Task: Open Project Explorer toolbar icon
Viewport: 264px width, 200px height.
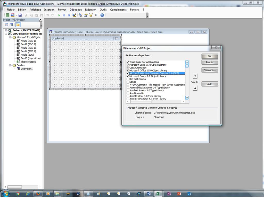Action: click(81, 15)
